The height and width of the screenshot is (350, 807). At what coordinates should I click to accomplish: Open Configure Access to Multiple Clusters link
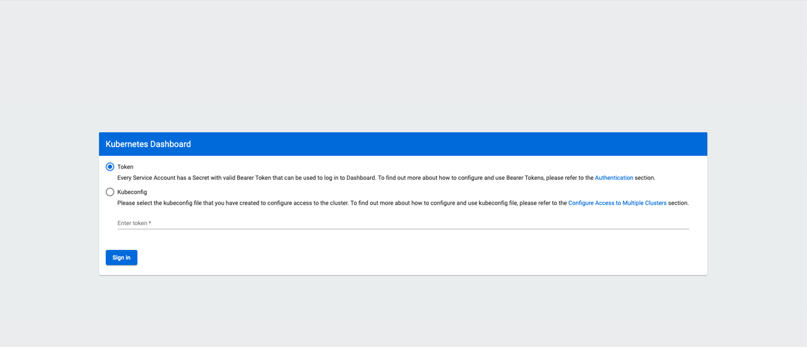click(617, 203)
